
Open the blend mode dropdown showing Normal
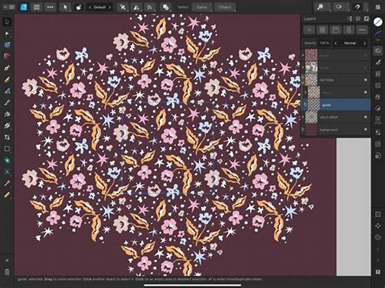350,42
